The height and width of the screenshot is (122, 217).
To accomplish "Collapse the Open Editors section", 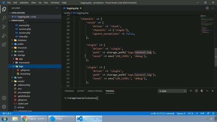I will tap(10, 13).
